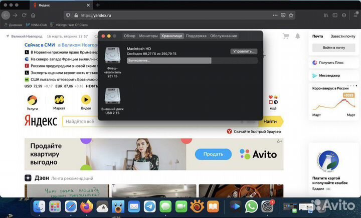Click Получить Плюс button

333,62
